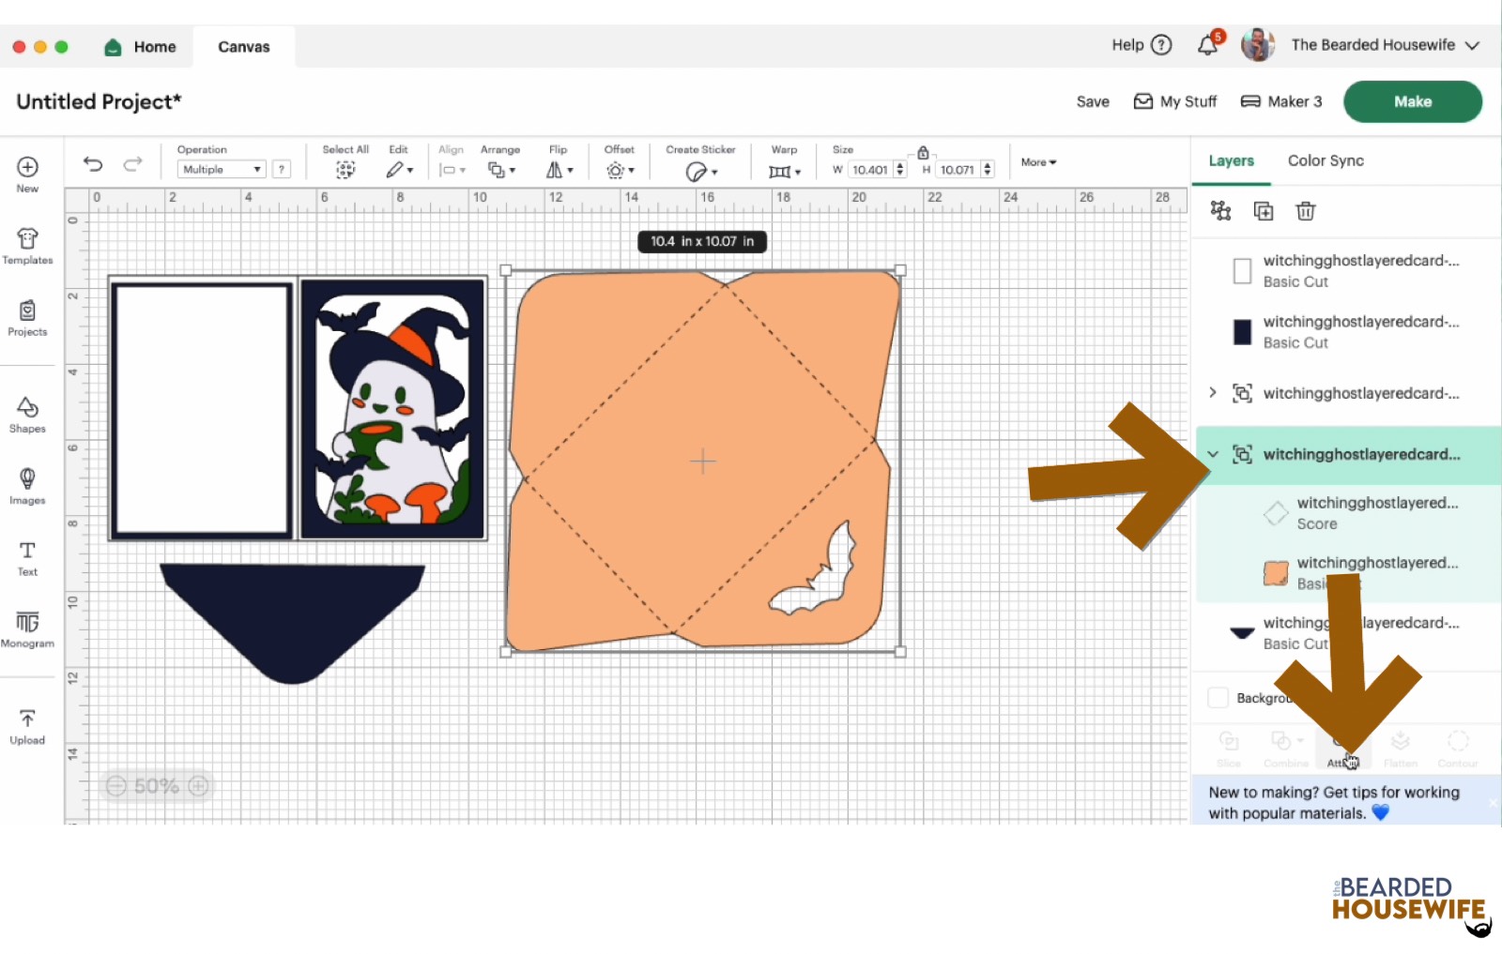Open the Templates panel
1502x954 pixels.
[27, 246]
